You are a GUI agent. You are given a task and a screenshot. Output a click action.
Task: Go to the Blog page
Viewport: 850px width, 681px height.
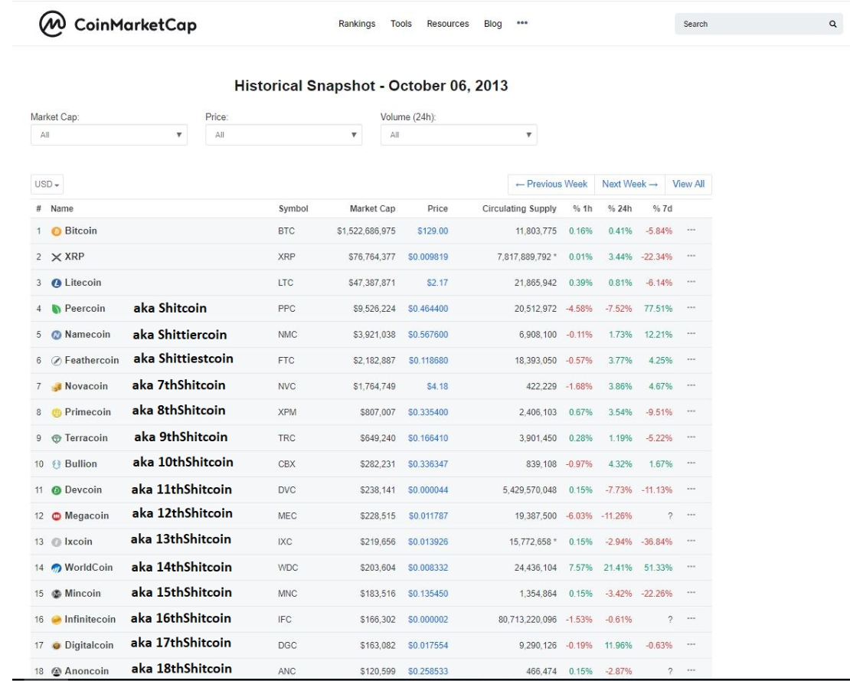point(492,24)
